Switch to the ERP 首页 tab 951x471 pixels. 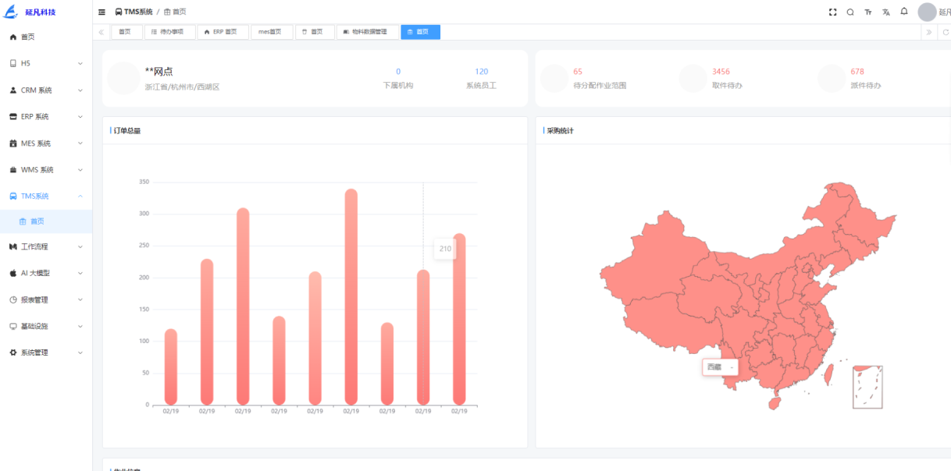point(223,32)
